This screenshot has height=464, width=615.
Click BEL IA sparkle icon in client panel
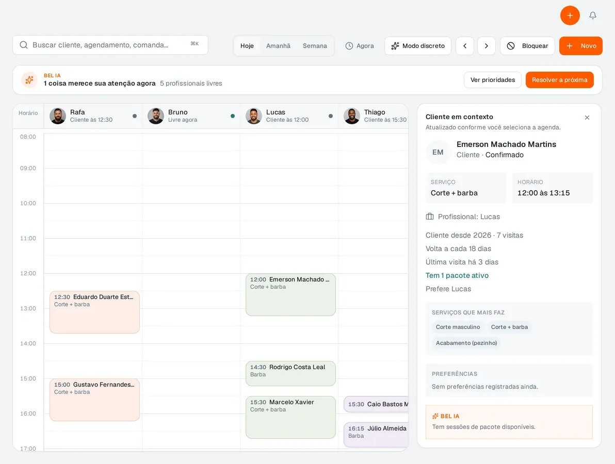pyautogui.click(x=435, y=416)
